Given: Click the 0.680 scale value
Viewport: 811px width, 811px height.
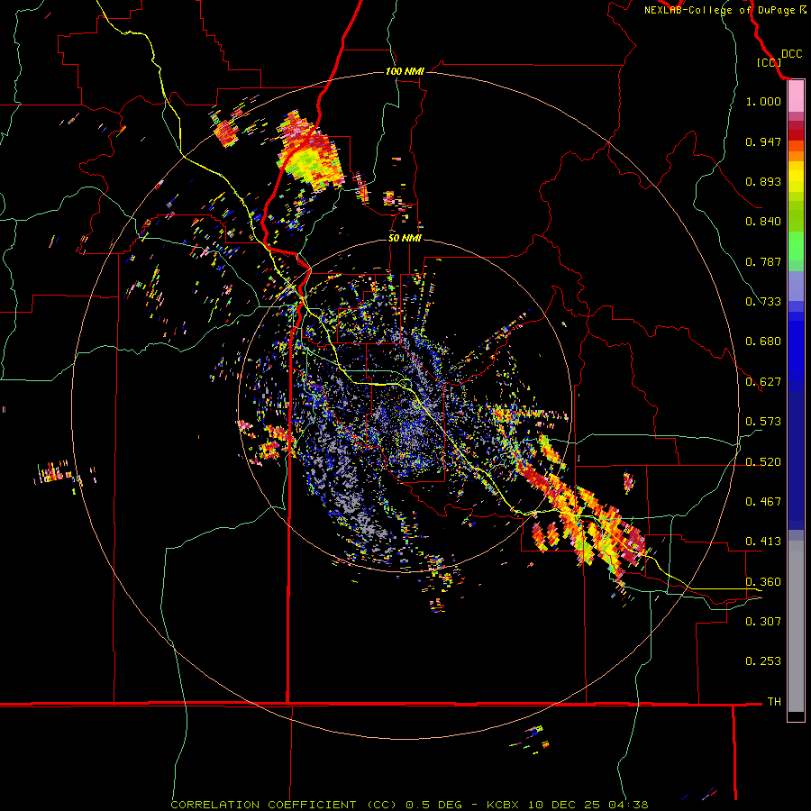Looking at the screenshot, I should coord(763,342).
